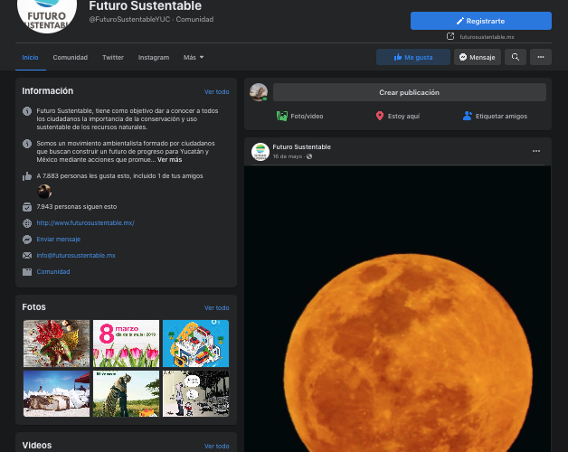The image size is (568, 452).
Task: Open the post author's round logo
Action: [x=260, y=152]
